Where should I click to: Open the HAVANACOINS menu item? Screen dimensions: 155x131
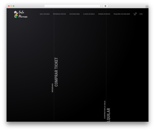pos(74,14)
